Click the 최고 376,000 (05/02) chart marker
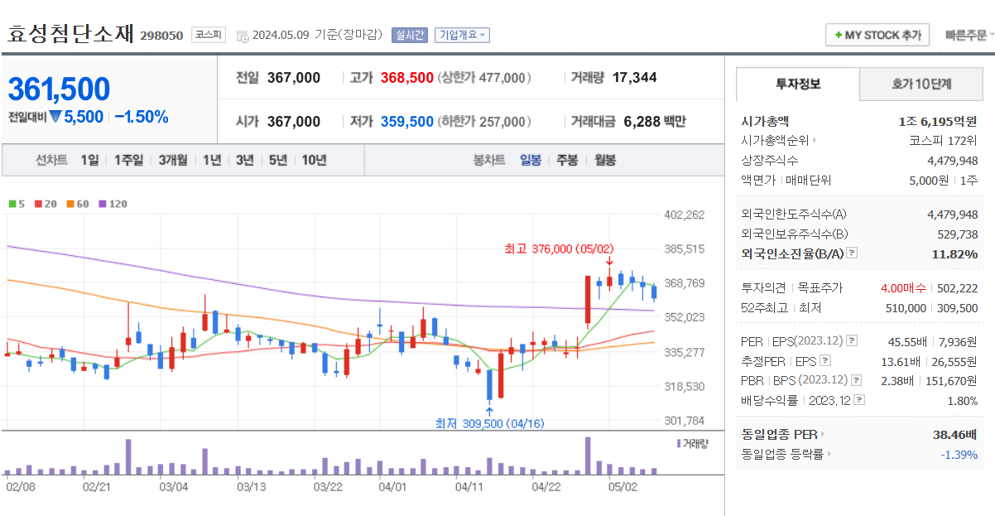This screenshot has width=995, height=516. pos(560,248)
